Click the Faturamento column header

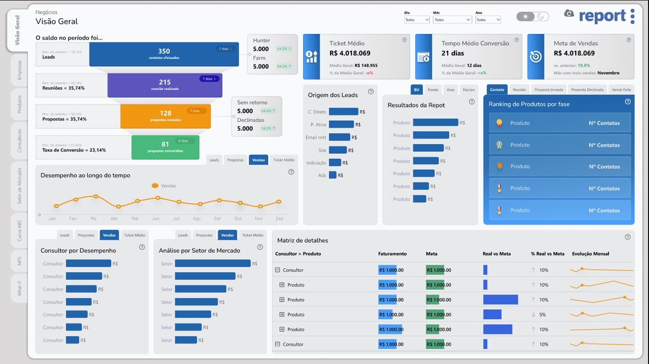tap(392, 254)
